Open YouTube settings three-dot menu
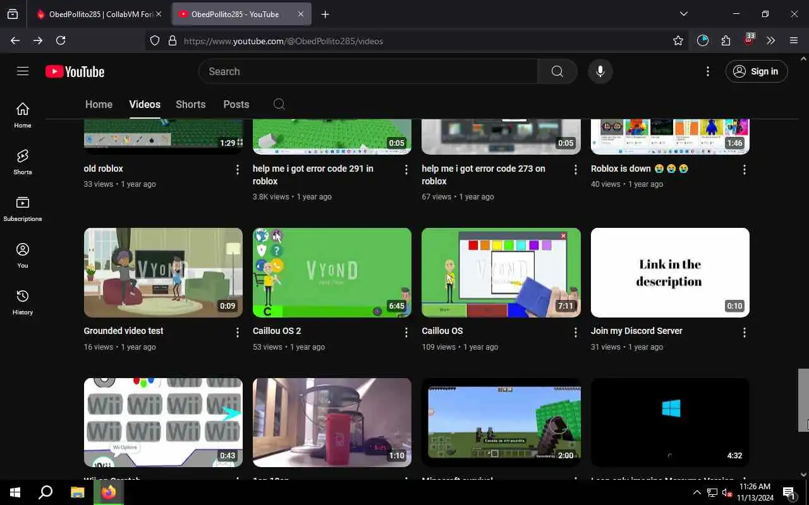 pyautogui.click(x=708, y=71)
